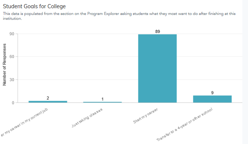This screenshot has width=248, height=144.
Task: Click the 60 tick on the y-axis
Action: point(12,57)
